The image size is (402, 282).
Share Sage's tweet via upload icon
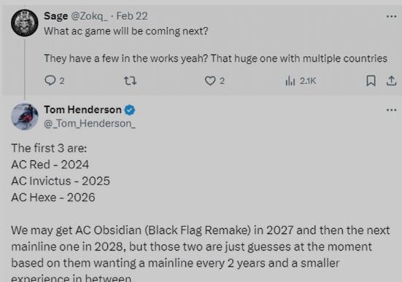coord(391,81)
